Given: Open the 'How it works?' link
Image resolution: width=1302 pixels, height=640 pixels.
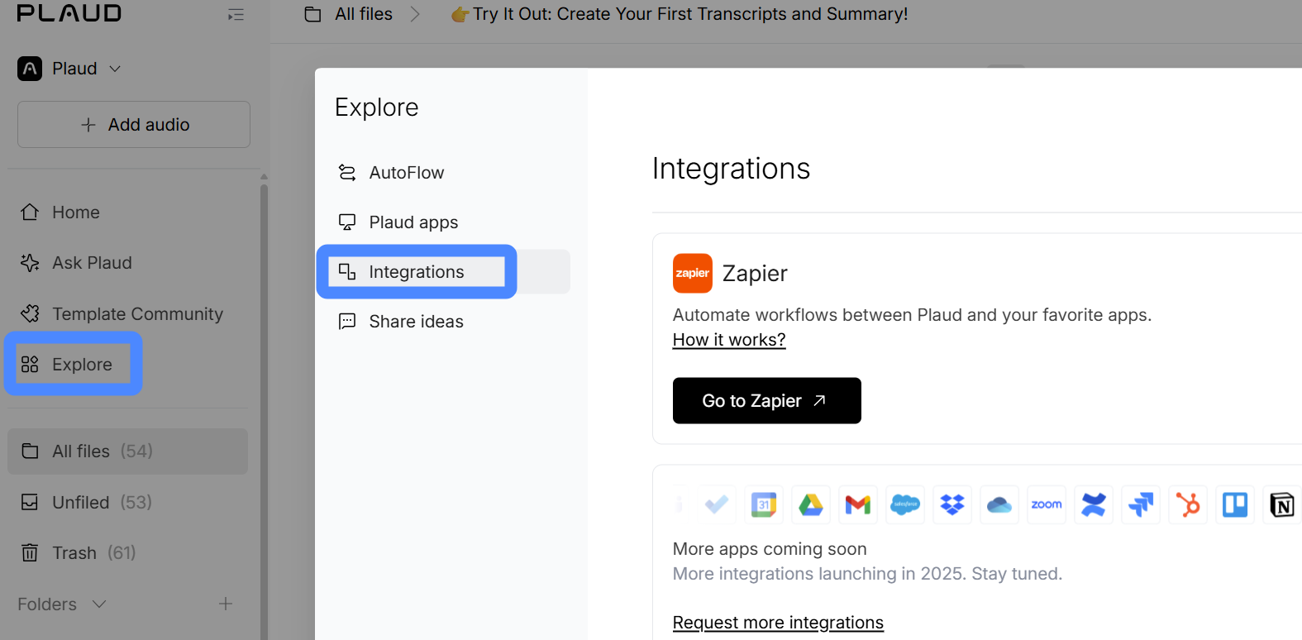Looking at the screenshot, I should pos(729,340).
